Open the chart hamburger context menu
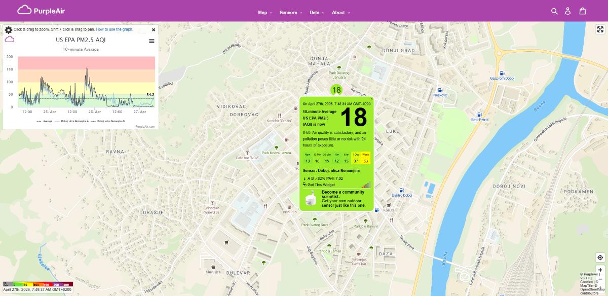The height and width of the screenshot is (296, 608). click(x=151, y=41)
